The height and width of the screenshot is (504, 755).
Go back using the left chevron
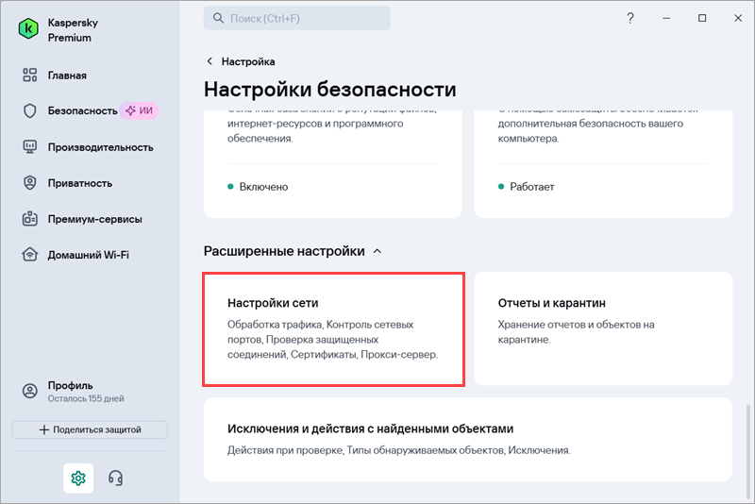point(210,61)
